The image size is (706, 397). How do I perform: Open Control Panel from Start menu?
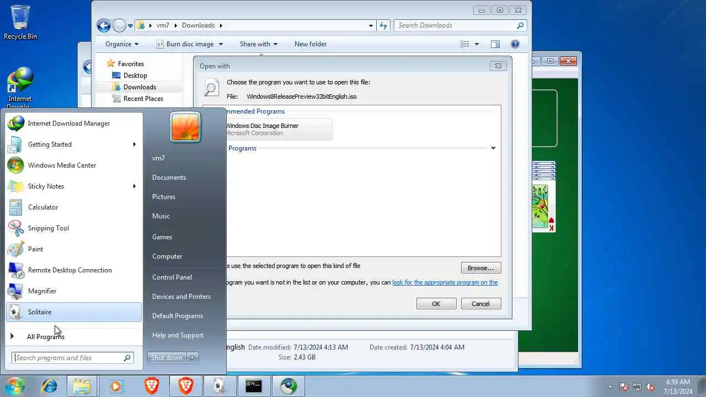click(172, 277)
